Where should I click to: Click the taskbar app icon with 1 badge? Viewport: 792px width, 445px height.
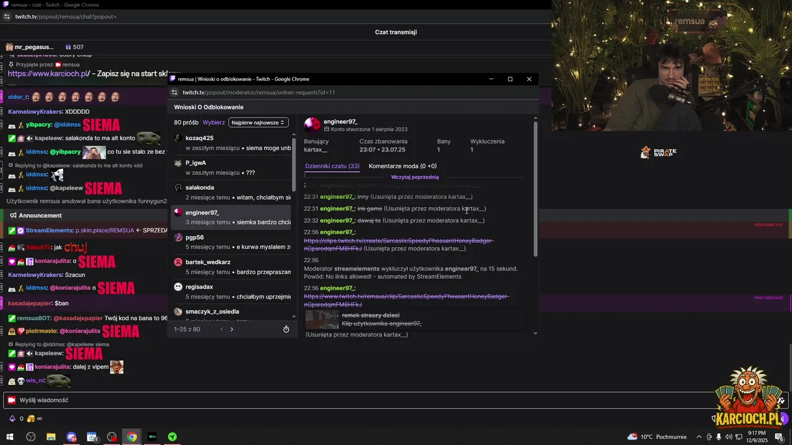coord(92,437)
